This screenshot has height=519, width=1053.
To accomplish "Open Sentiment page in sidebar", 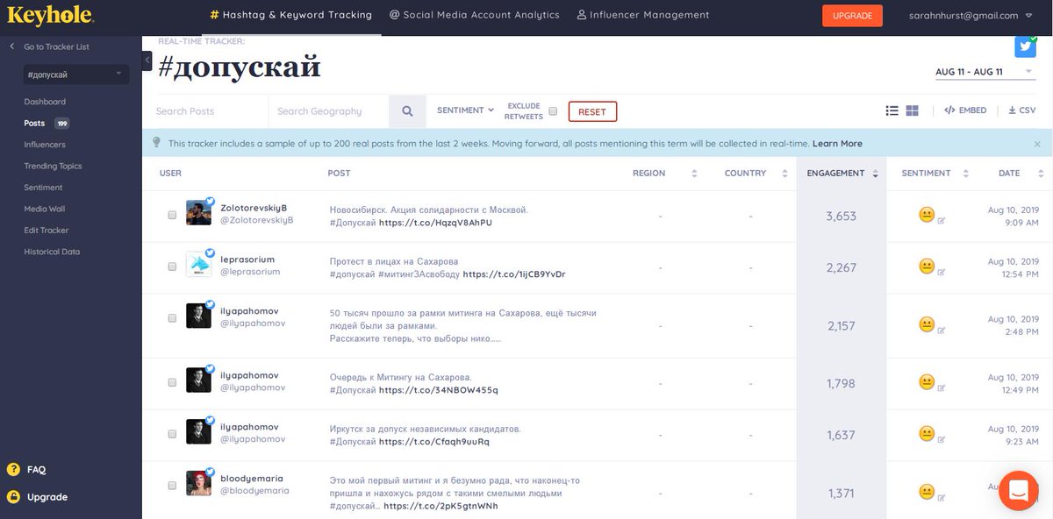I will [x=43, y=188].
